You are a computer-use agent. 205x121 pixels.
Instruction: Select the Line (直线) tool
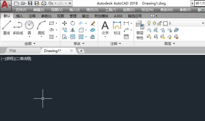click(7, 27)
